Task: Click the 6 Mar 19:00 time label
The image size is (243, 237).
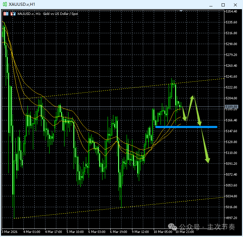Action: click(119, 232)
